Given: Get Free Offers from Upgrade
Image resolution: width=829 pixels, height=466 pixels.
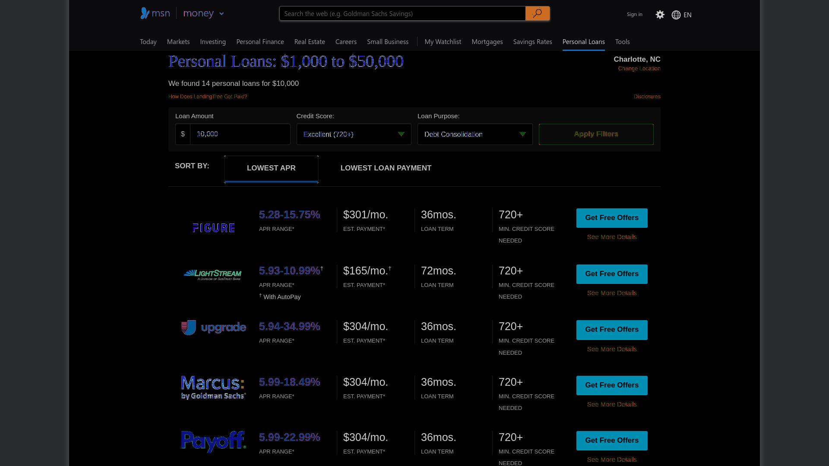Looking at the screenshot, I should coord(612,330).
